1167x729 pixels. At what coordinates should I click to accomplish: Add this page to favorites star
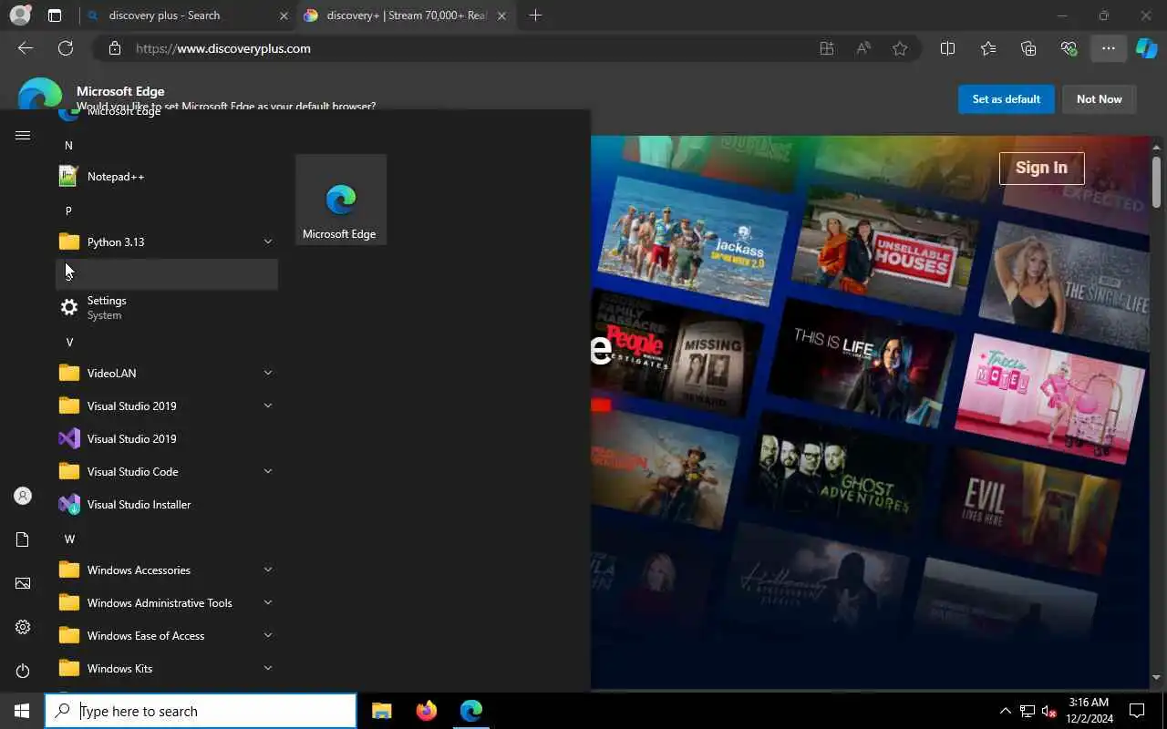coord(900,48)
